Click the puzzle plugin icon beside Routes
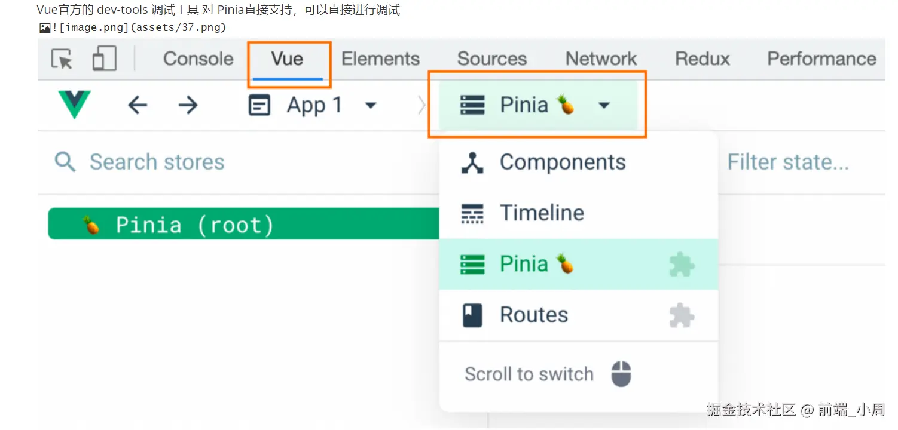Viewport: 898px width, 430px height. click(682, 315)
